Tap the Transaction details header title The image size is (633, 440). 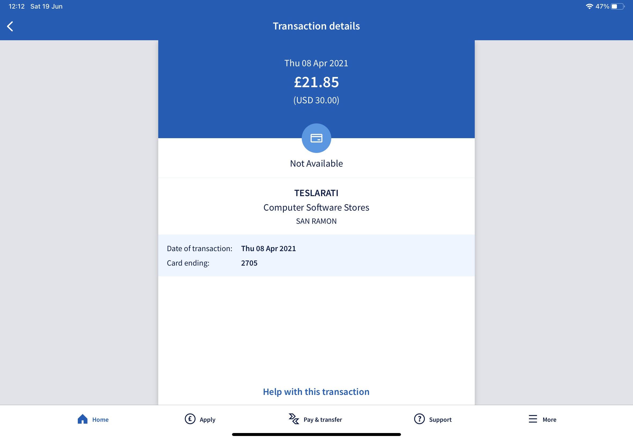pos(316,26)
